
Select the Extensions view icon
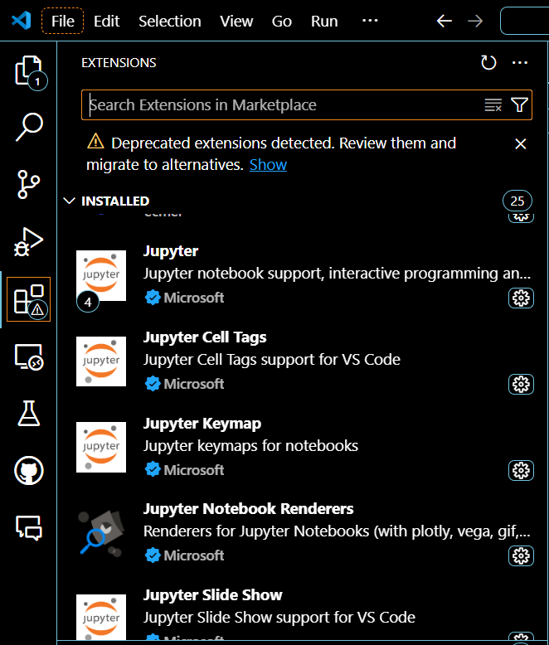point(29,299)
